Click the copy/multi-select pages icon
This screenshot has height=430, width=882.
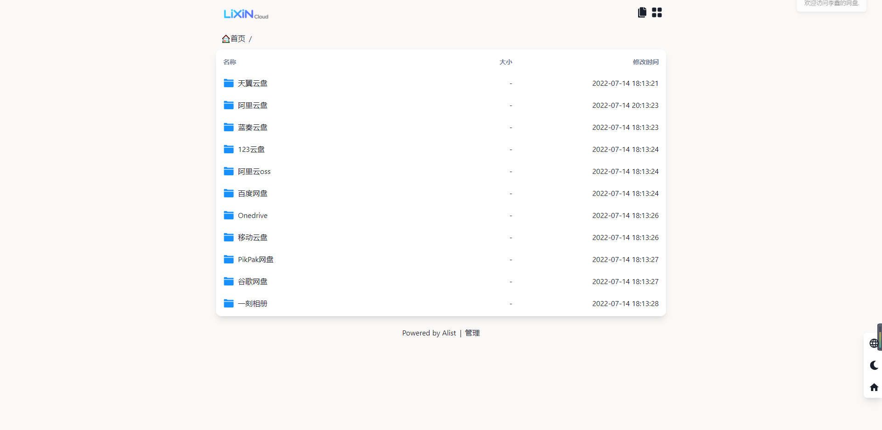pyautogui.click(x=642, y=12)
